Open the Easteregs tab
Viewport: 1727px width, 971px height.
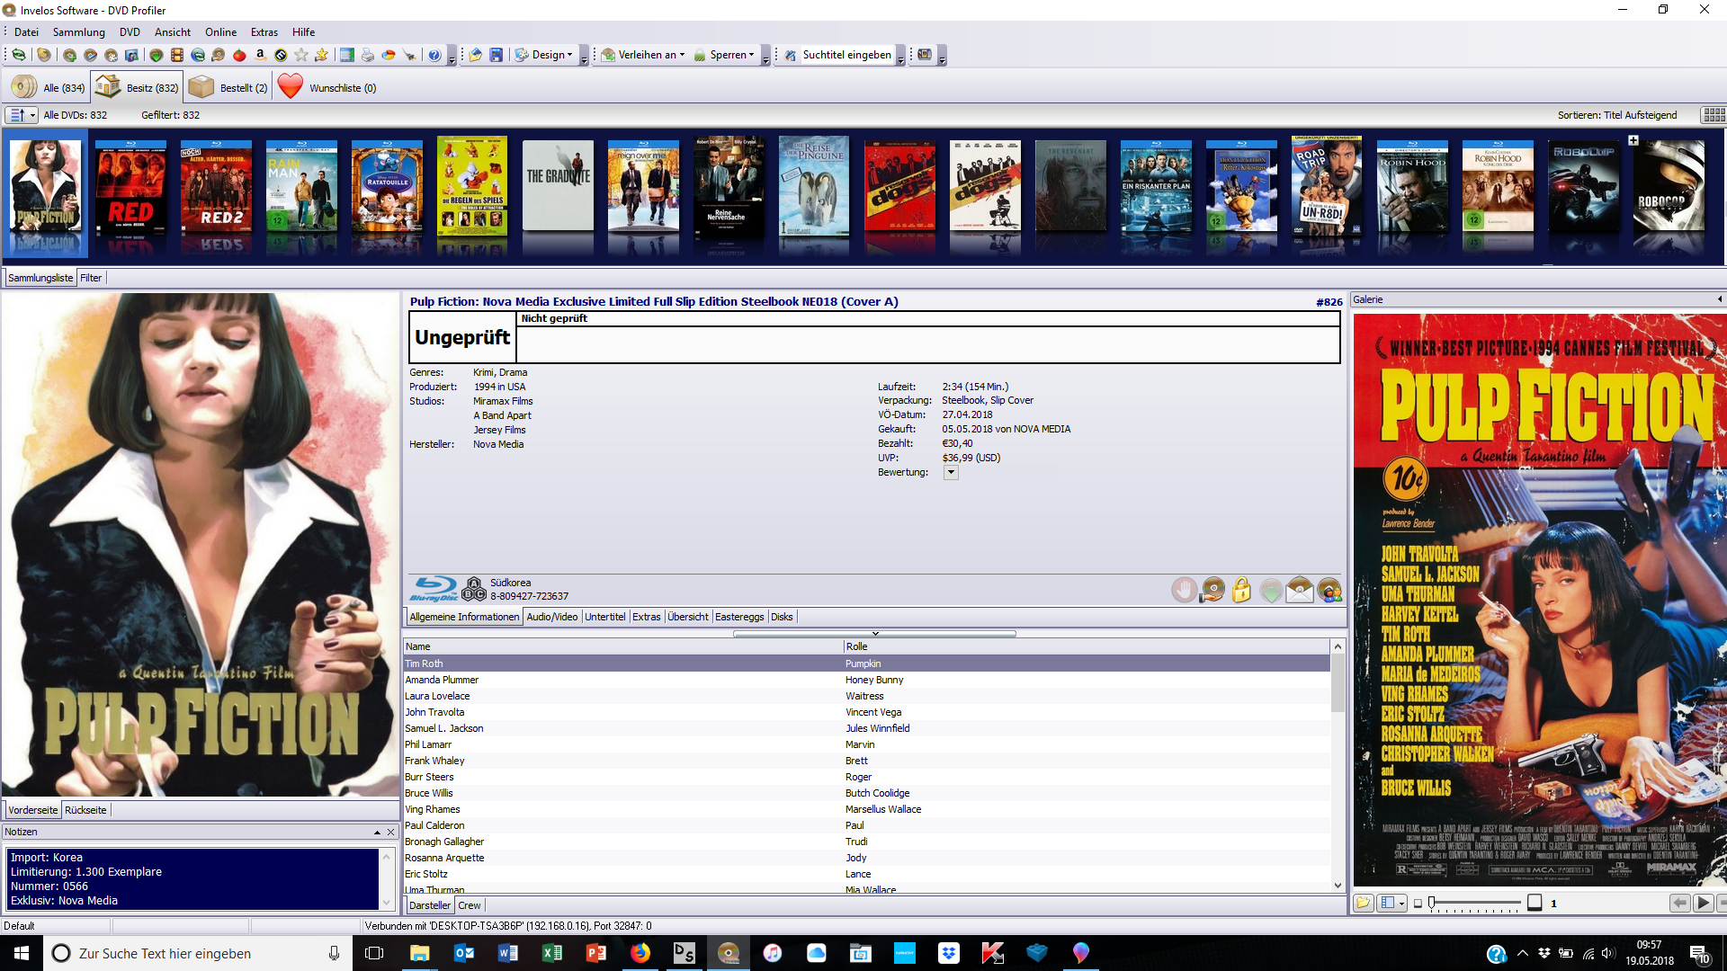pyautogui.click(x=739, y=617)
